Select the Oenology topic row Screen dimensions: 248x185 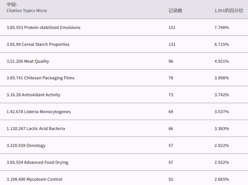26,145
